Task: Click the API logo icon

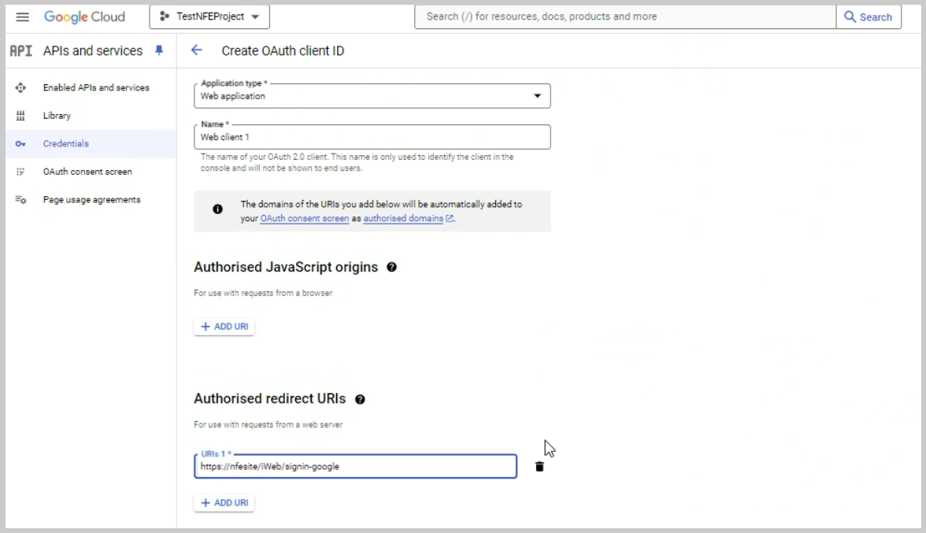Action: (x=20, y=50)
